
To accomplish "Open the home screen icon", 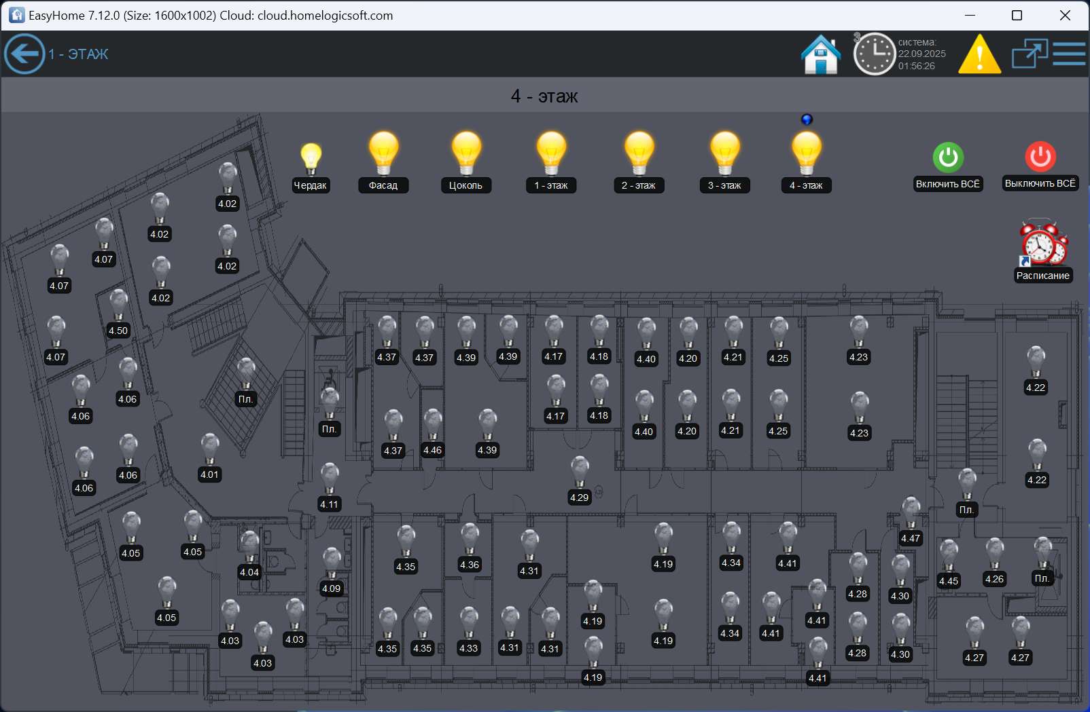I will (821, 54).
